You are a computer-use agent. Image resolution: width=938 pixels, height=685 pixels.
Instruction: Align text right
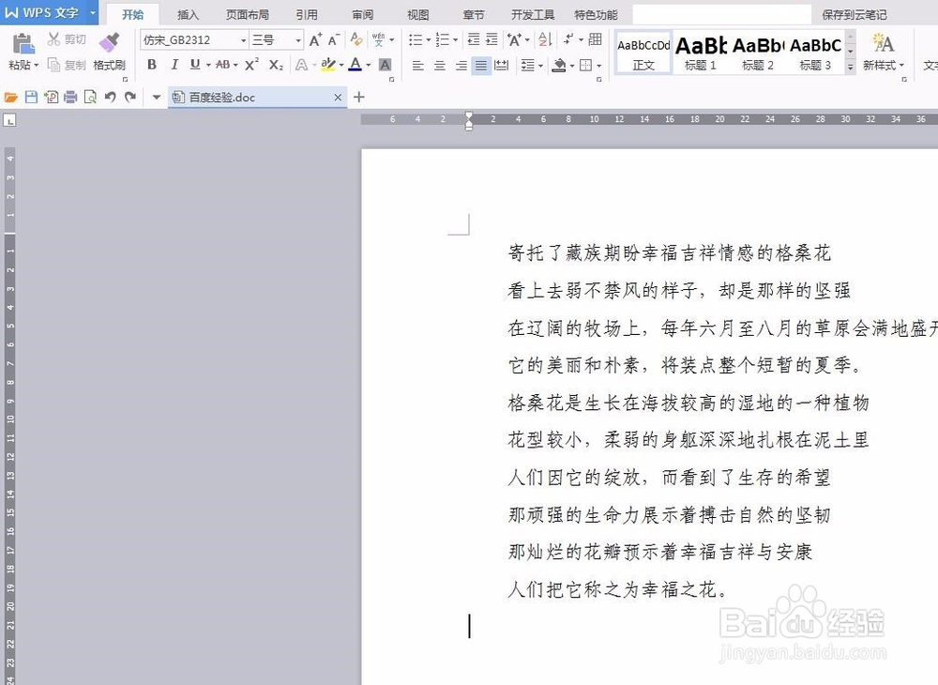461,65
